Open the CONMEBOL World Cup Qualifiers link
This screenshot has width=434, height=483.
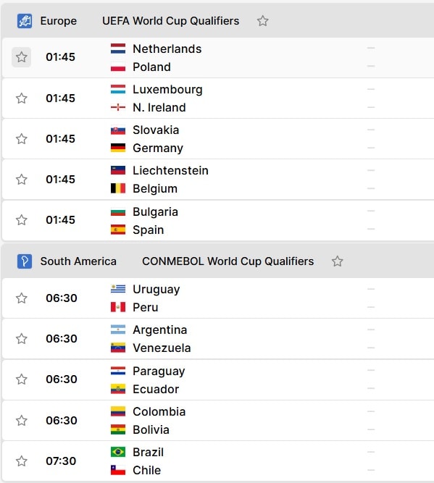[x=228, y=261]
